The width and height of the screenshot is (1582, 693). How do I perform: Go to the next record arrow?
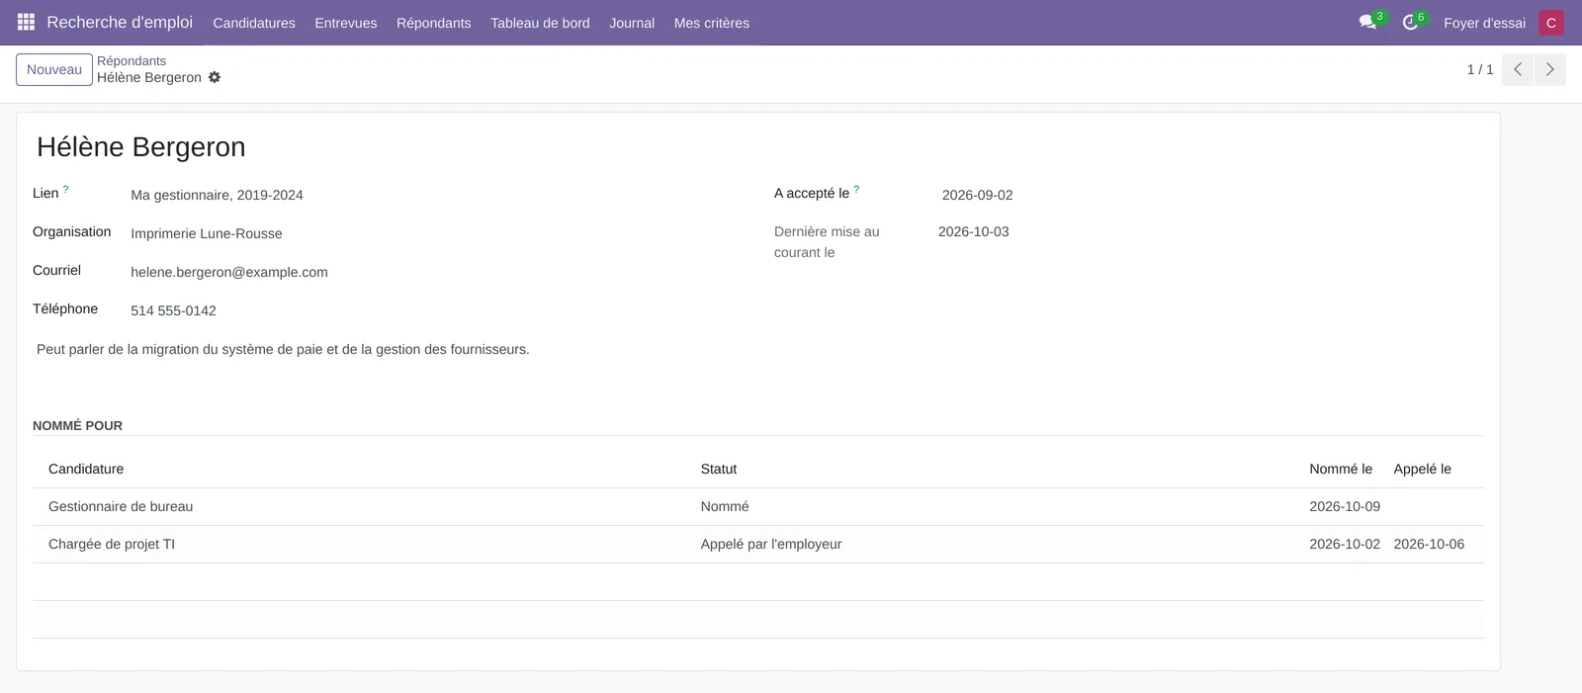1549,69
